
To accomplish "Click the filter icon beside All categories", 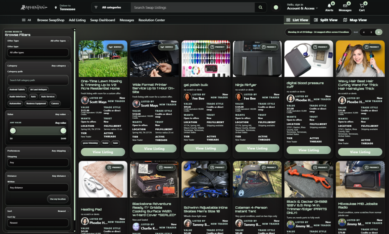I will 96,8.
